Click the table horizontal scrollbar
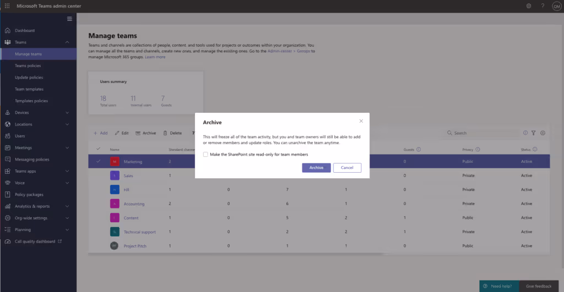The height and width of the screenshot is (292, 564). pyautogui.click(x=236, y=254)
